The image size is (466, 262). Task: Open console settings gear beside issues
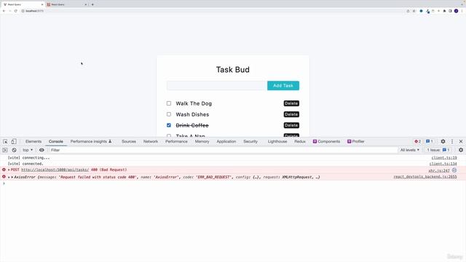461,150
